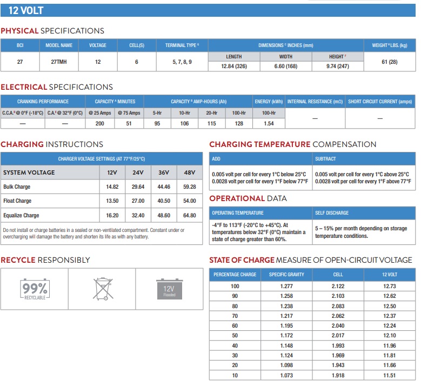Click the RECYCLE RESPONSIBLY heading
421x386 pixels.
[45, 260]
